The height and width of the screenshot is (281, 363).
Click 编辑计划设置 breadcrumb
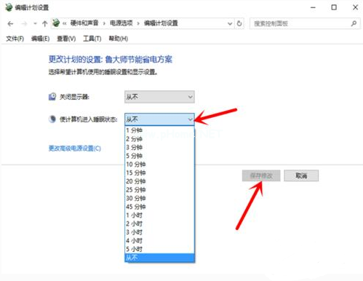[x=161, y=23]
